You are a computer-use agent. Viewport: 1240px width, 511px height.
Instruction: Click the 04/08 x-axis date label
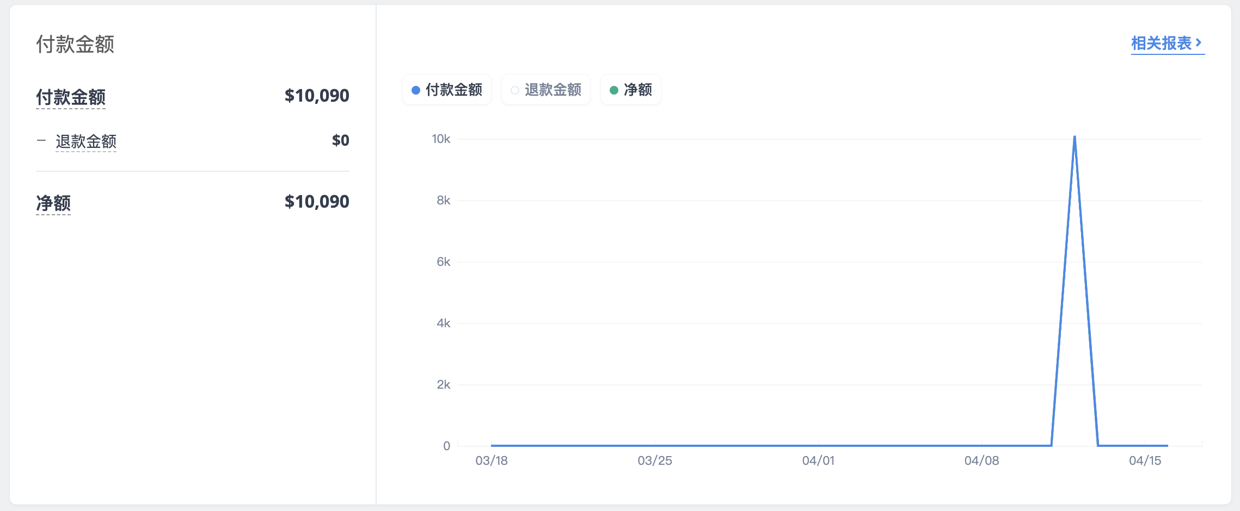pyautogui.click(x=981, y=460)
